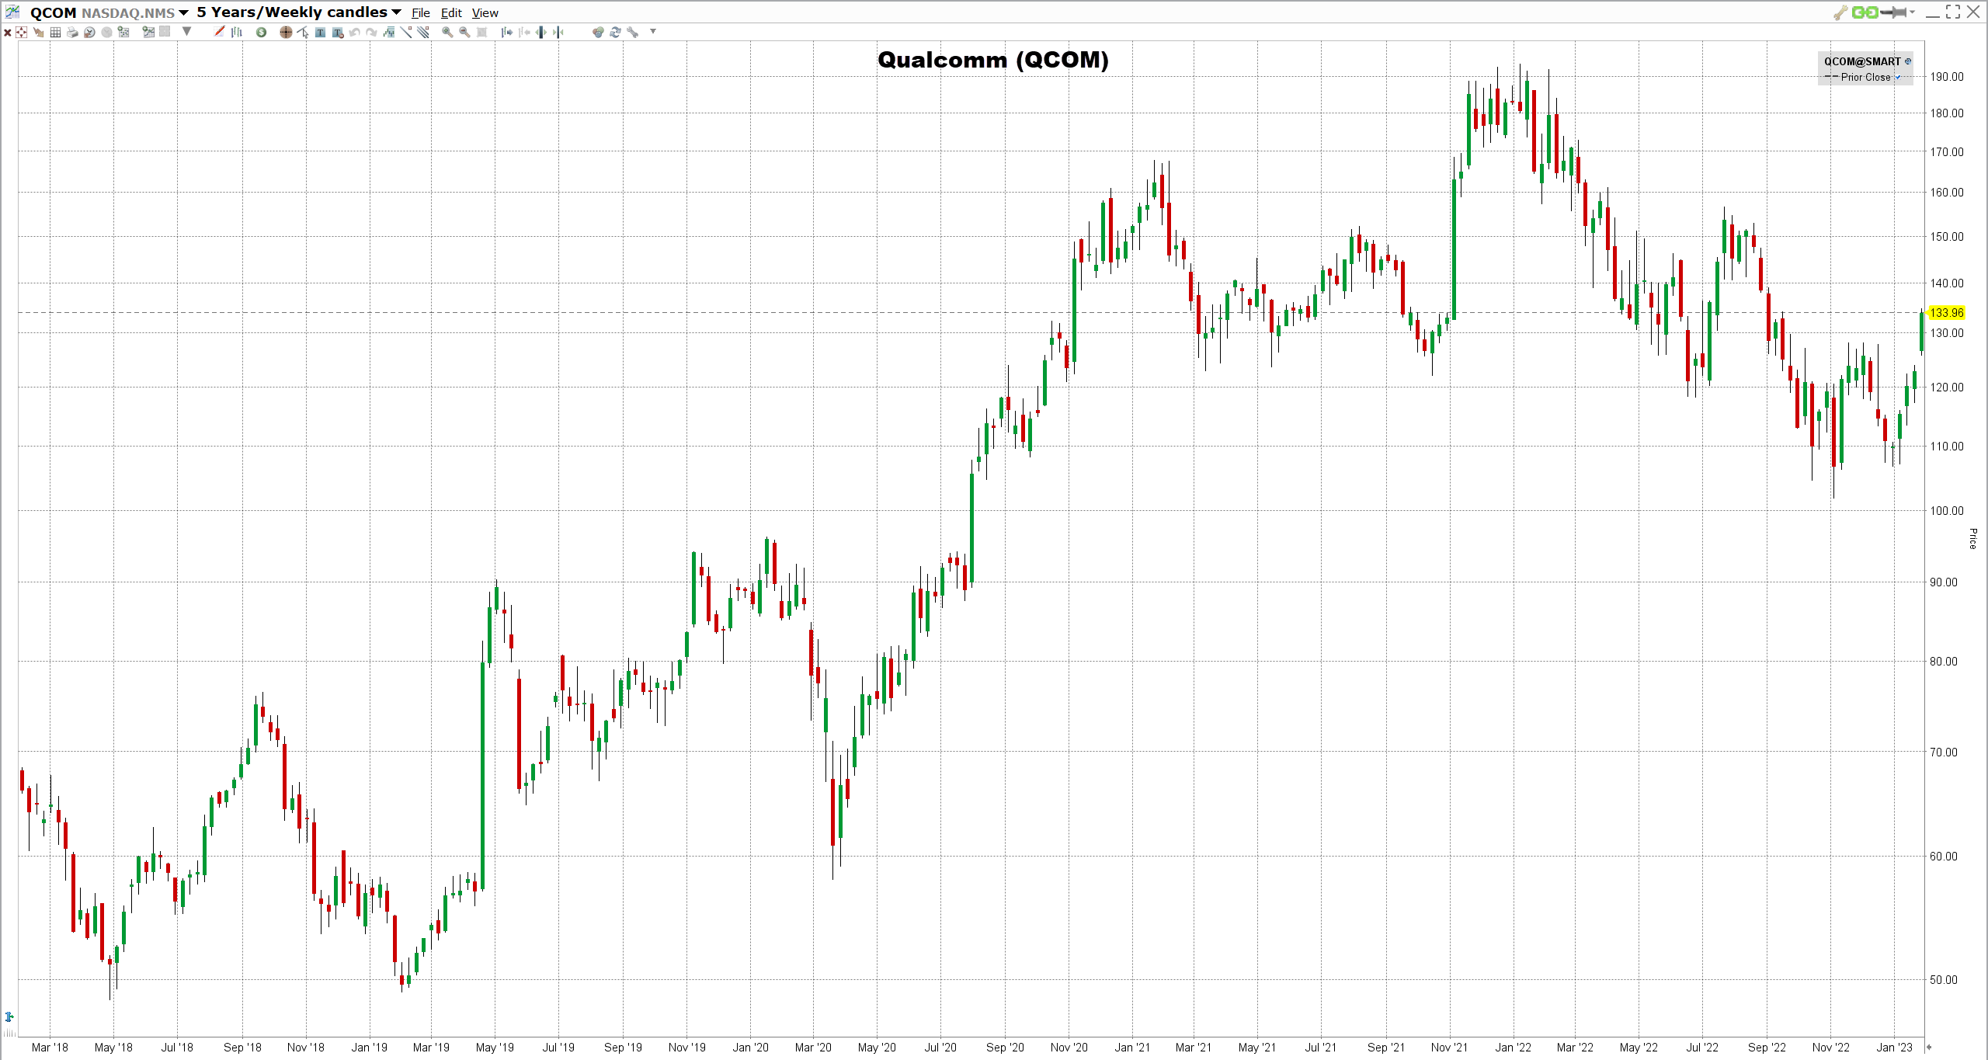
Task: Click the add-study line chart icon
Action: tap(148, 32)
